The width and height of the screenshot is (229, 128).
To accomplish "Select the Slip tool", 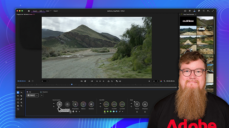I will tap(18, 99).
